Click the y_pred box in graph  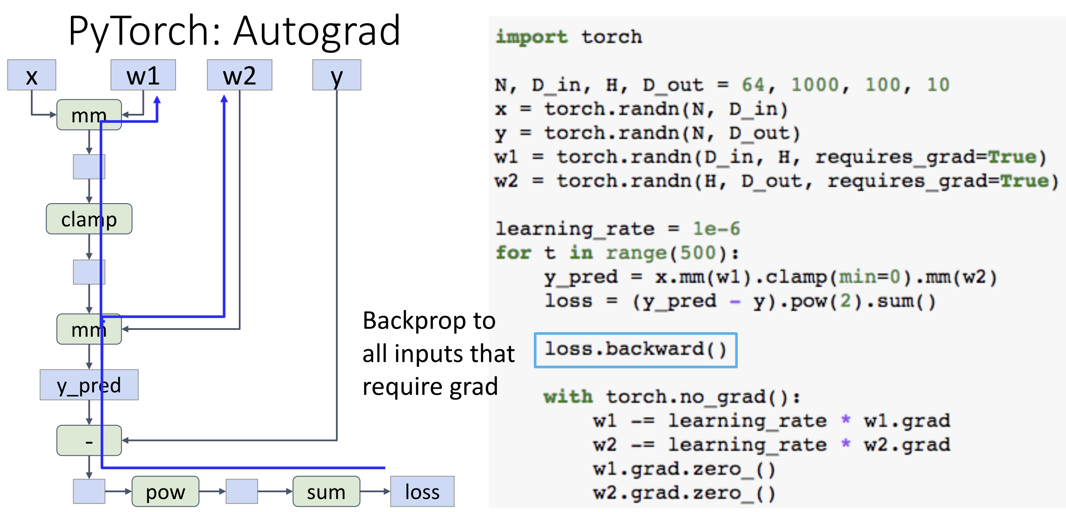[89, 384]
